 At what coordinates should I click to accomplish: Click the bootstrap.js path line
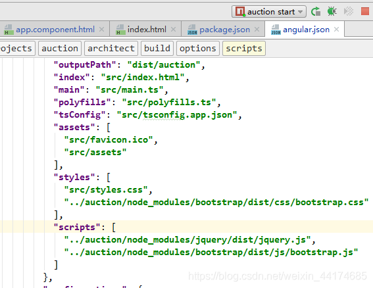(211, 252)
